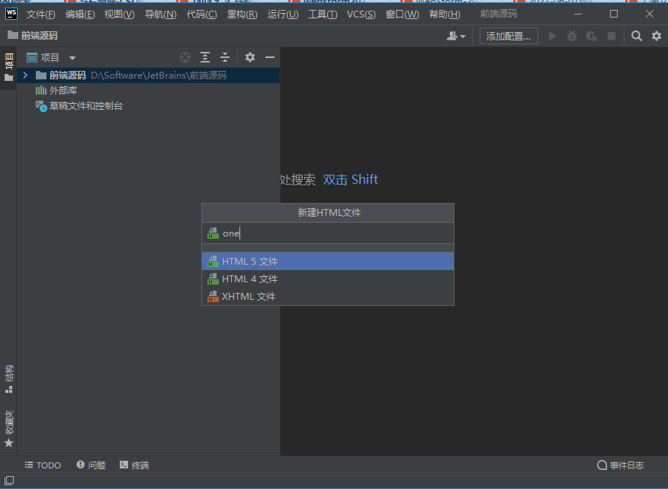Open the 工具(T) menu
The image size is (668, 489).
point(323,14)
